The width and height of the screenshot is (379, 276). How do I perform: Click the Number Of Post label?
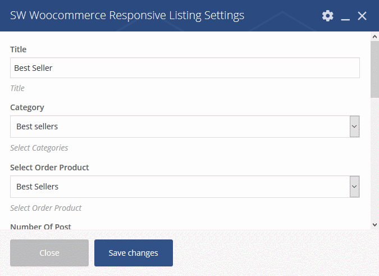(40, 227)
